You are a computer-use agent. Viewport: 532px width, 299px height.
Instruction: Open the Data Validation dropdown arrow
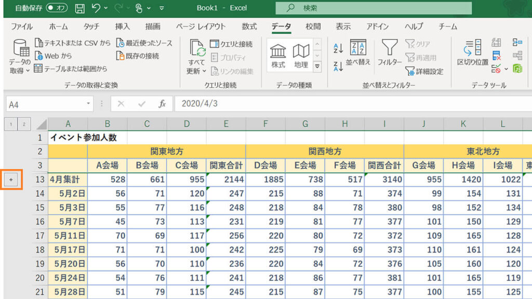coord(506,69)
